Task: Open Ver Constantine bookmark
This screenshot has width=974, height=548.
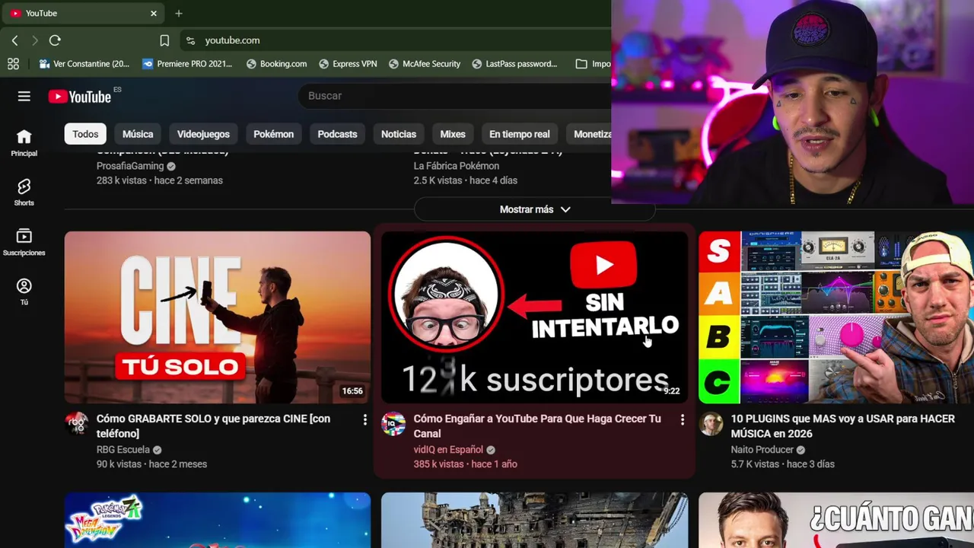Action: point(84,64)
